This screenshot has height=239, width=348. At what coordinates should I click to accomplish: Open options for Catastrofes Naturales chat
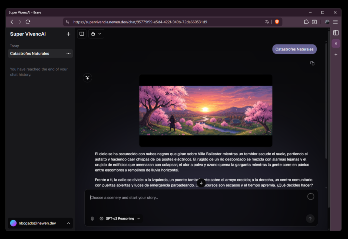(x=68, y=53)
